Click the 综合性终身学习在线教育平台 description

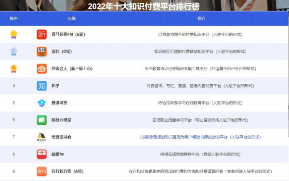pyautogui.click(x=200, y=103)
